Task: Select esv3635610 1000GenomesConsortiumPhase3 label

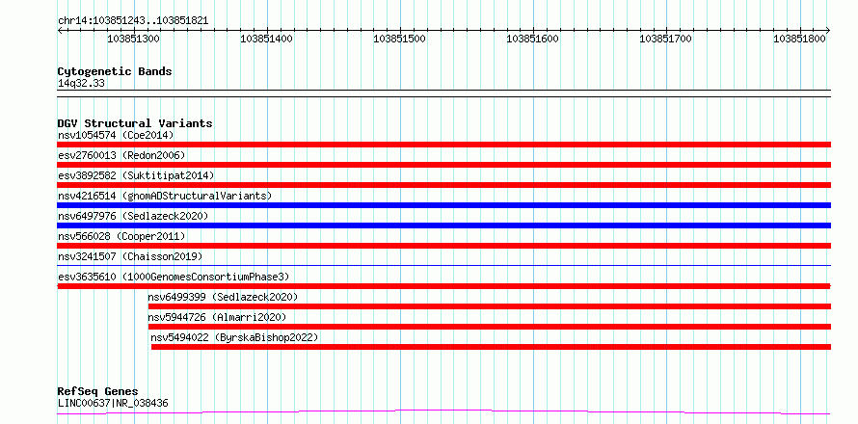Action: (x=174, y=277)
